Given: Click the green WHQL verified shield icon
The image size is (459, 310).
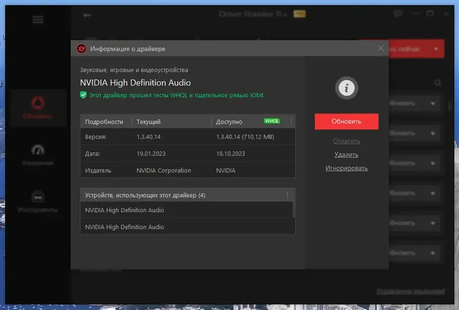Looking at the screenshot, I should point(83,95).
